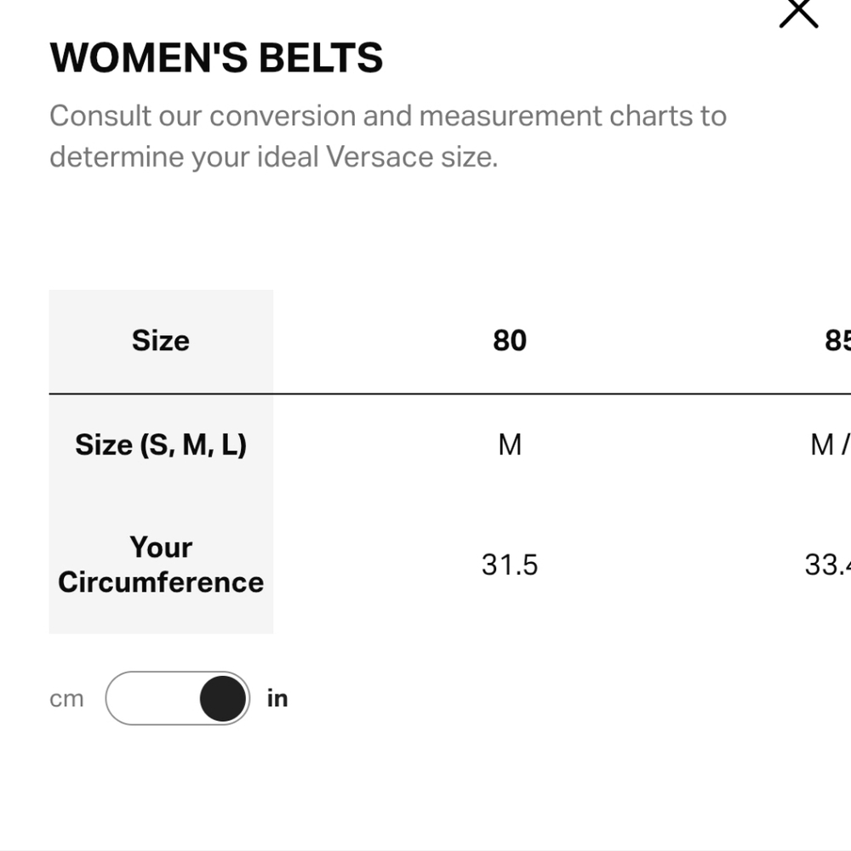This screenshot has height=851, width=851.
Task: Select the in unit label
Action: click(277, 698)
